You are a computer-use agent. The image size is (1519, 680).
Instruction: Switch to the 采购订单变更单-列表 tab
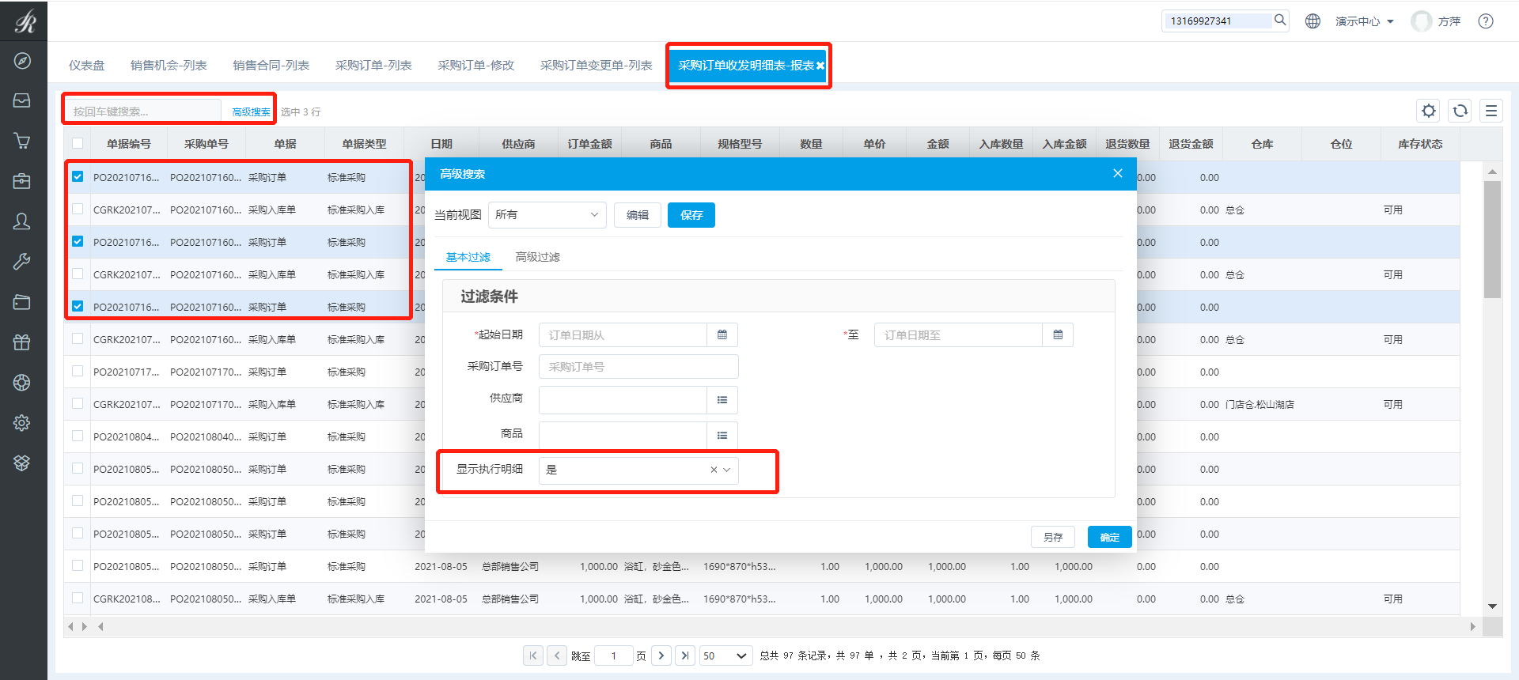click(x=596, y=66)
